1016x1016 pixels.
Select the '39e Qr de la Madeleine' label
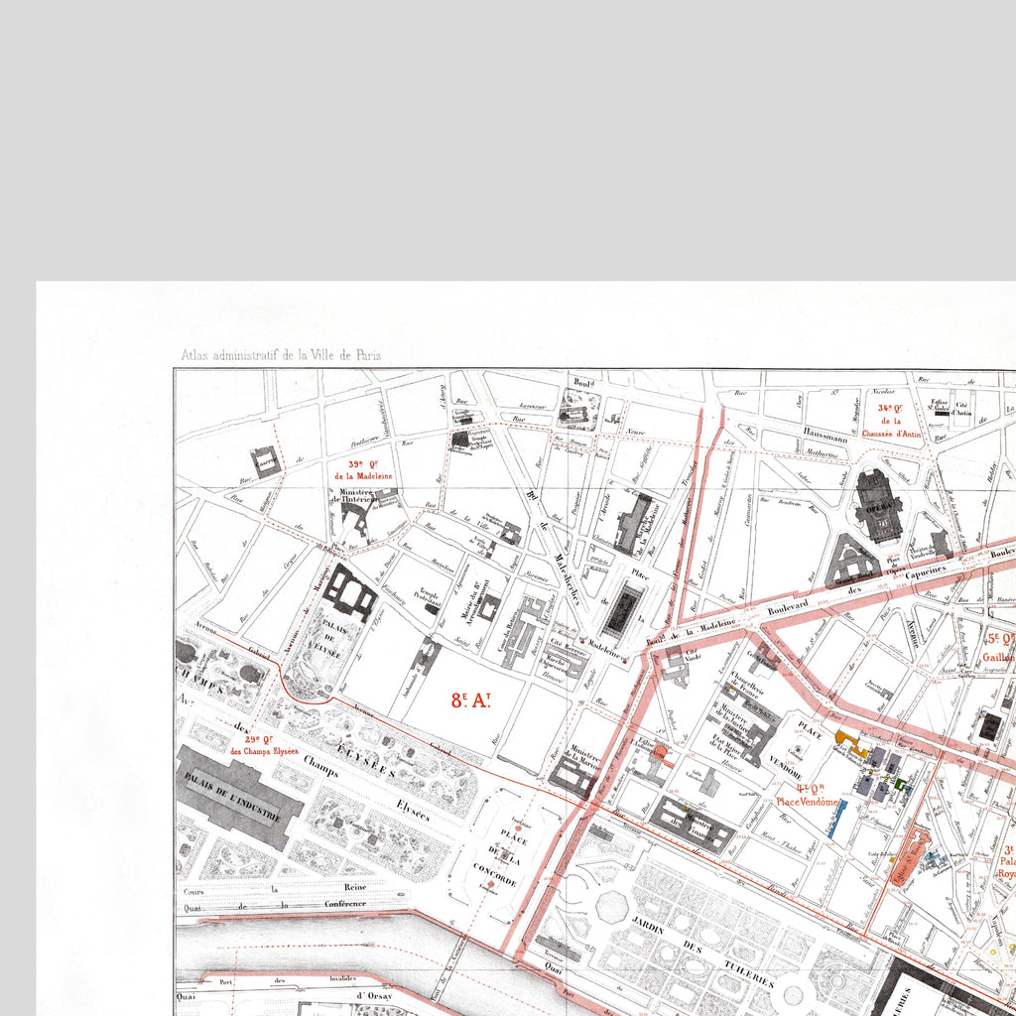(363, 469)
